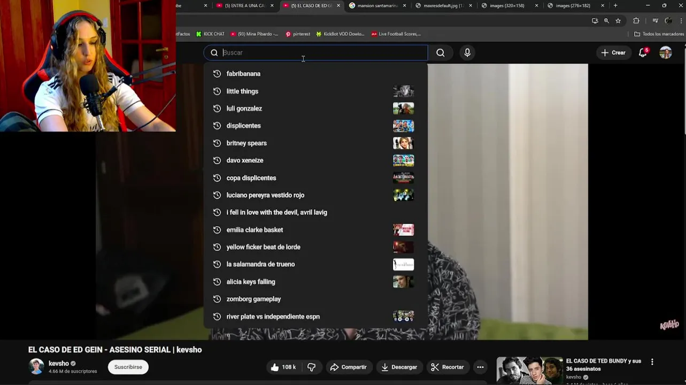
Task: Open thumbnail next to alicia keys falling
Action: 403,282
